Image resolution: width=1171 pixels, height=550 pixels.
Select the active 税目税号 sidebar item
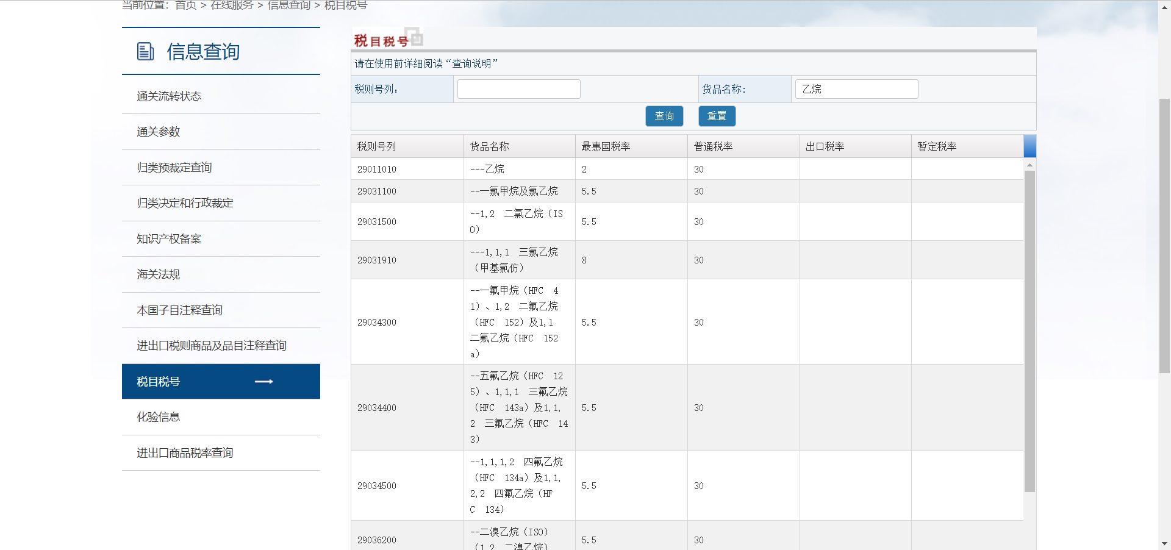point(221,382)
